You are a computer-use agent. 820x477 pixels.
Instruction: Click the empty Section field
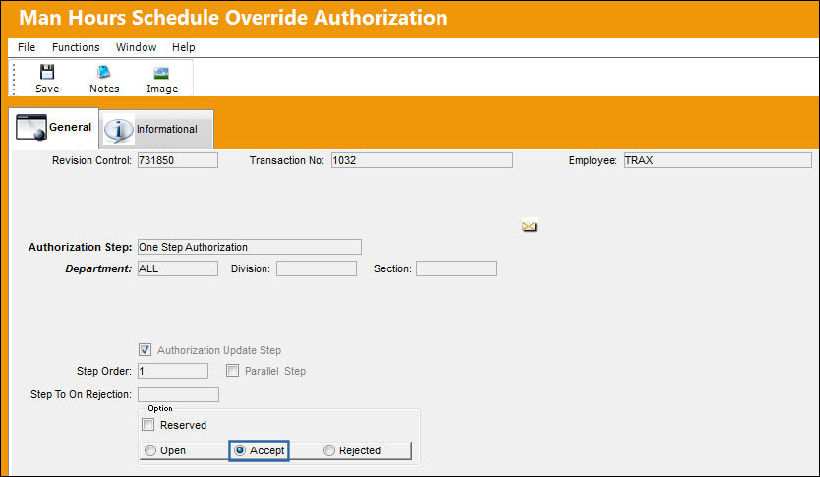coord(456,268)
